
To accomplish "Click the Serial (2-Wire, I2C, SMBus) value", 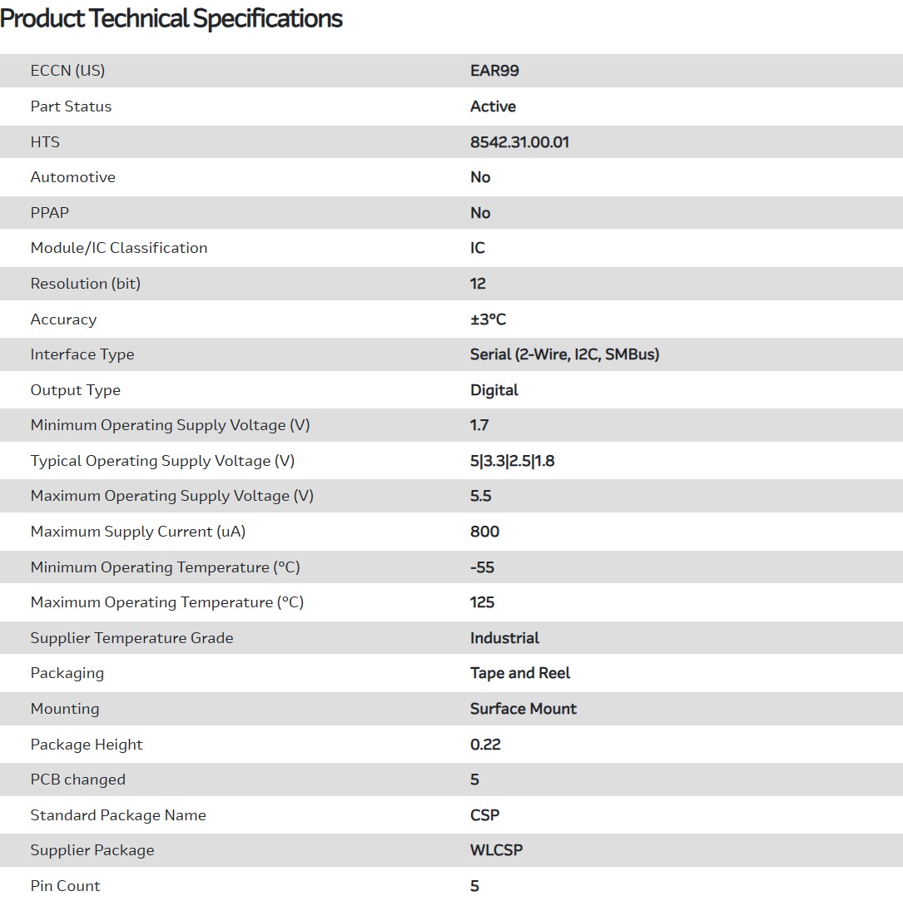I will click(564, 354).
